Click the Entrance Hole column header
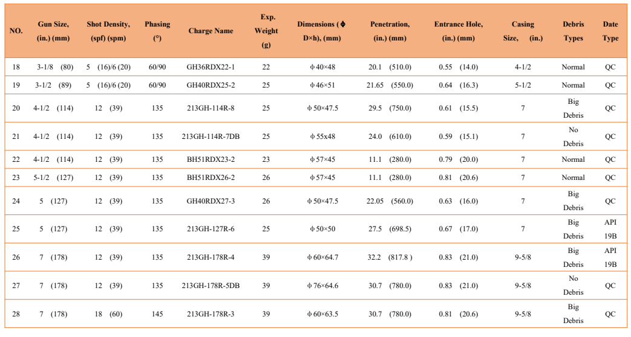Screen dimensions: 631x337 [x=459, y=31]
